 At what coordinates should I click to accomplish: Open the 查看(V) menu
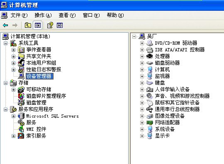[x=67, y=15]
